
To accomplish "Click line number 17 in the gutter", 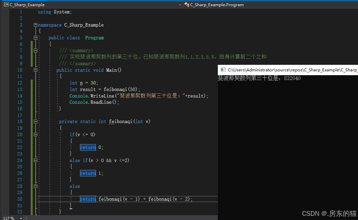I will (x=20, y=115).
